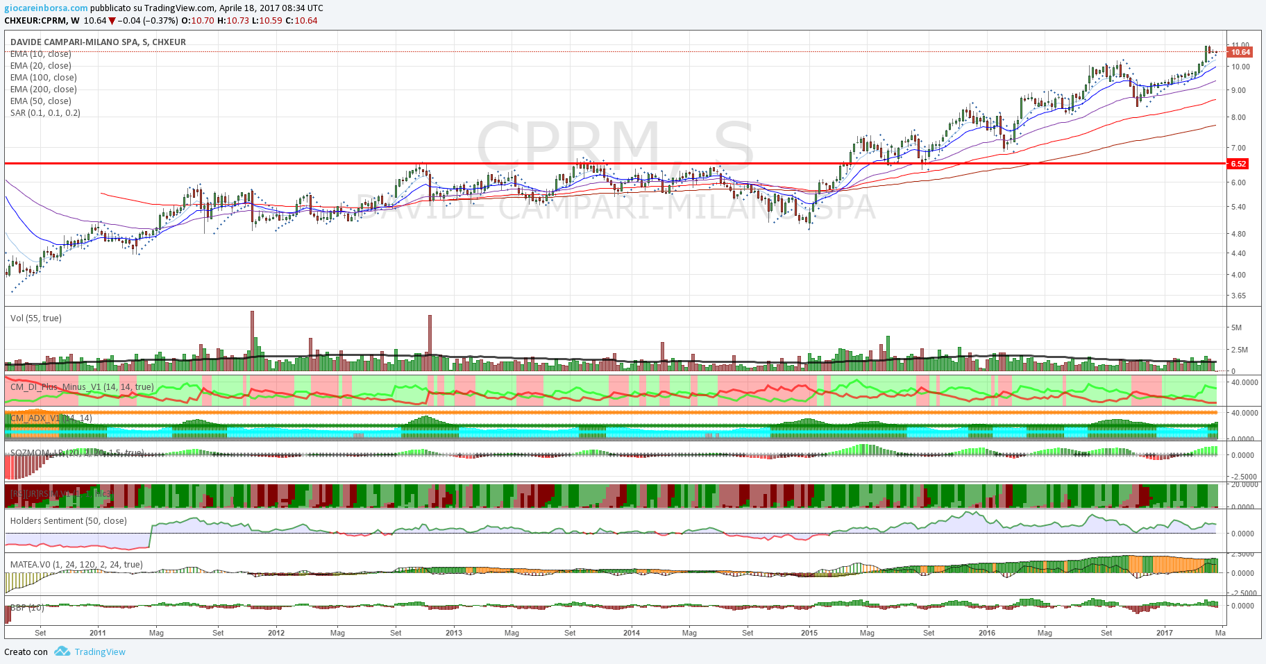Click the CHXEUR:CPRM, W symbol header text
This screenshot has width=1266, height=664.
[42, 21]
